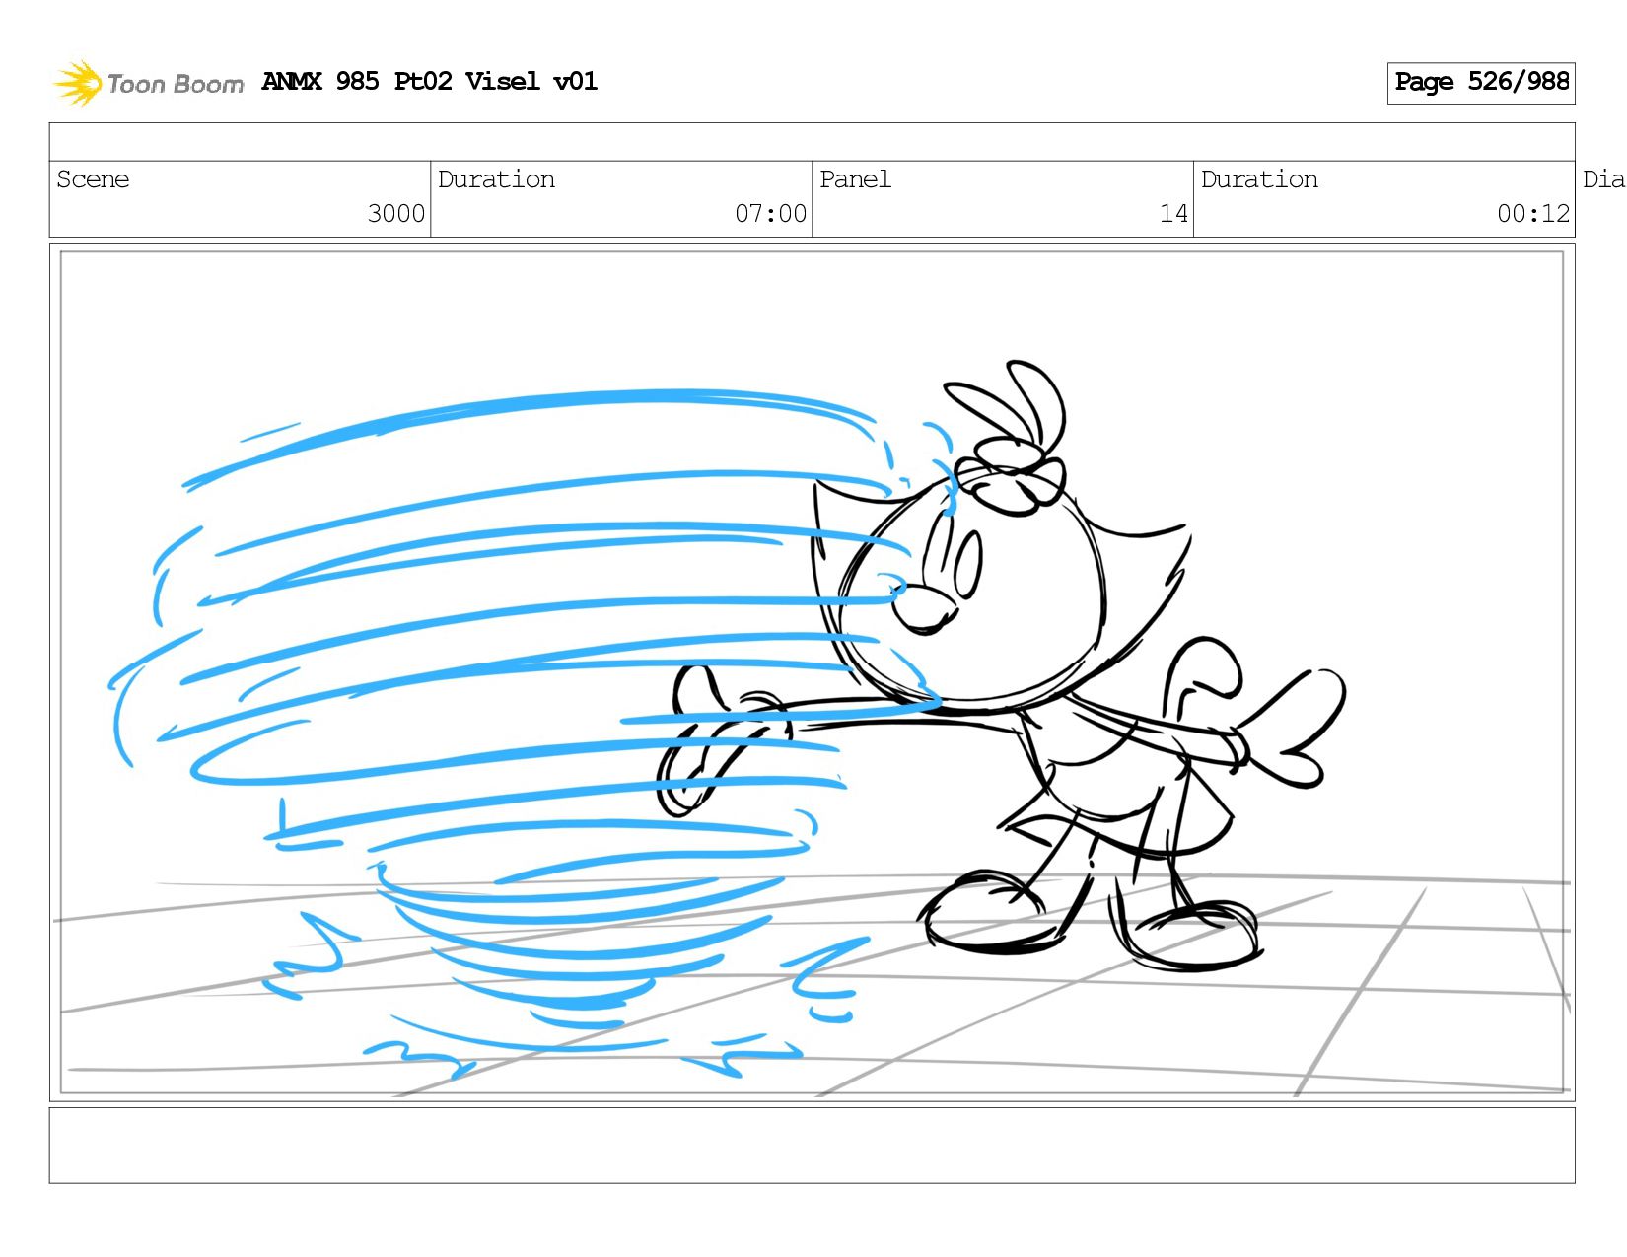Click the 'Panel' label

855,179
